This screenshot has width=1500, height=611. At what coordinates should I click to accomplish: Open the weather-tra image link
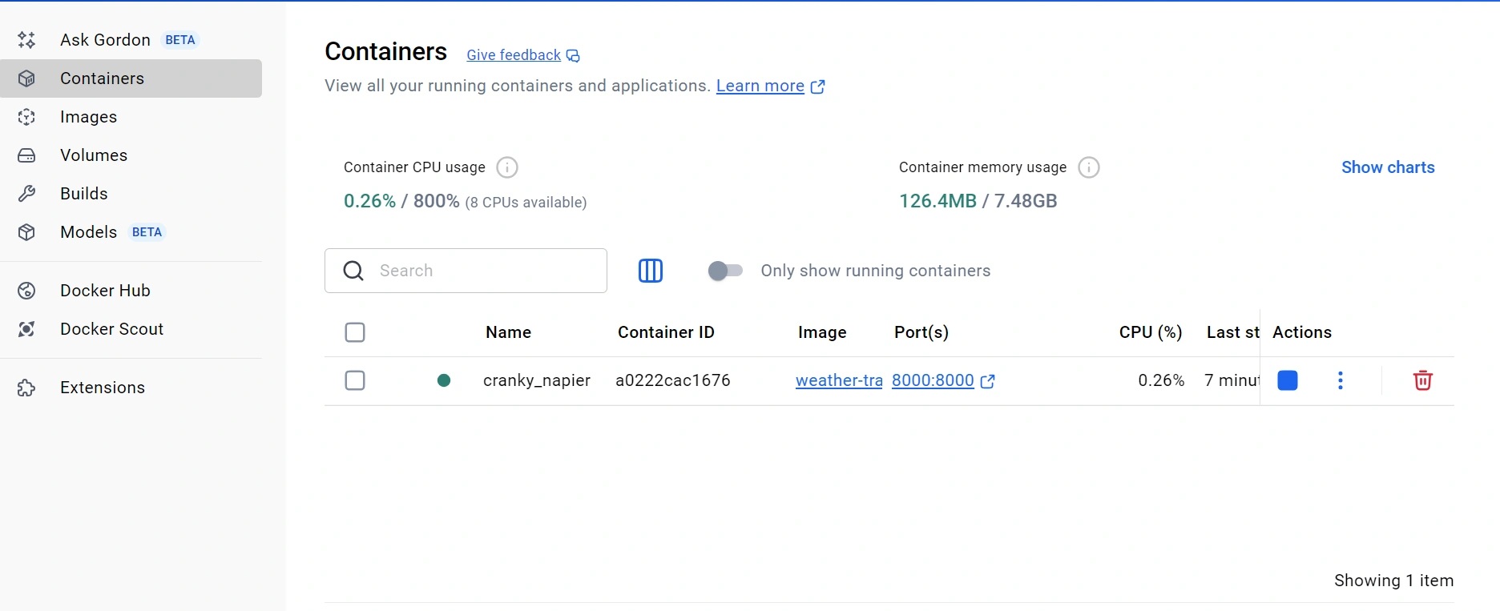839,380
